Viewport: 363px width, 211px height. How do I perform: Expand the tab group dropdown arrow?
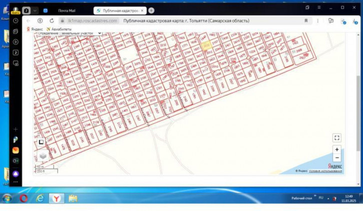point(35,10)
